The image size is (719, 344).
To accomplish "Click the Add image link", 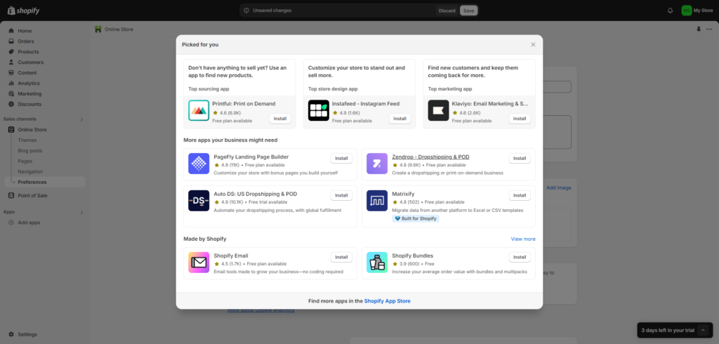I will pos(558,188).
